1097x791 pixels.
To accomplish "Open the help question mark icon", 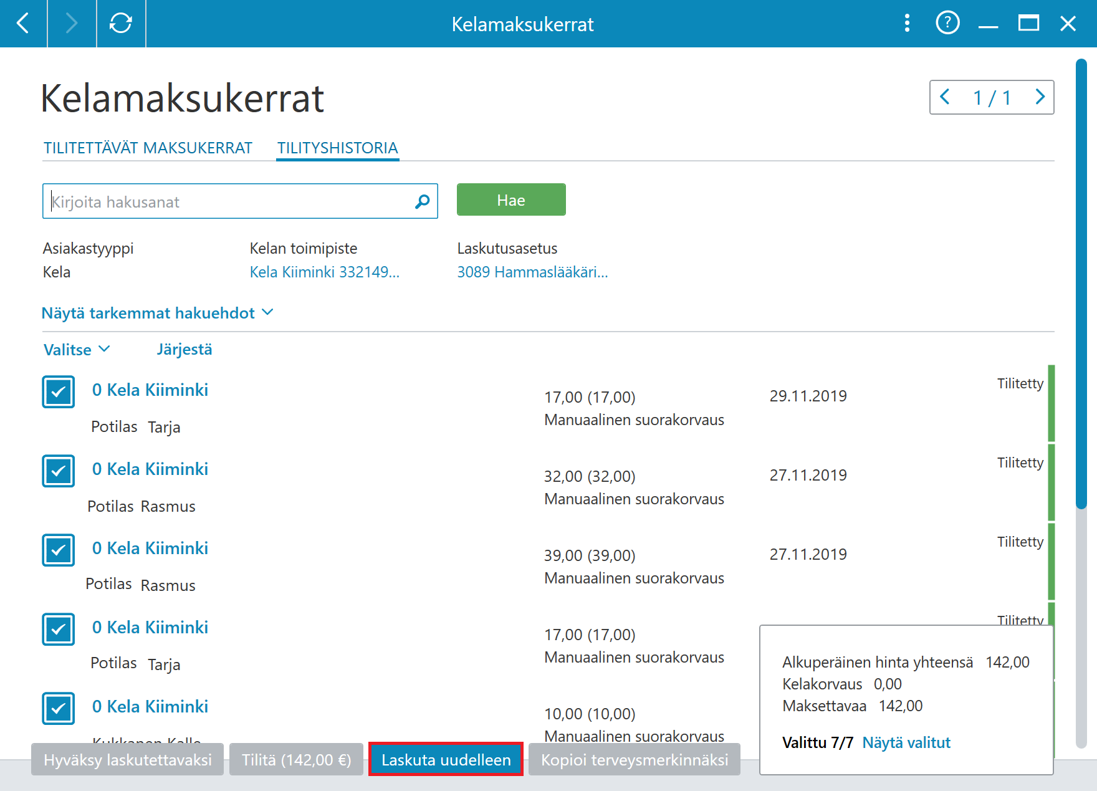I will pyautogui.click(x=947, y=24).
